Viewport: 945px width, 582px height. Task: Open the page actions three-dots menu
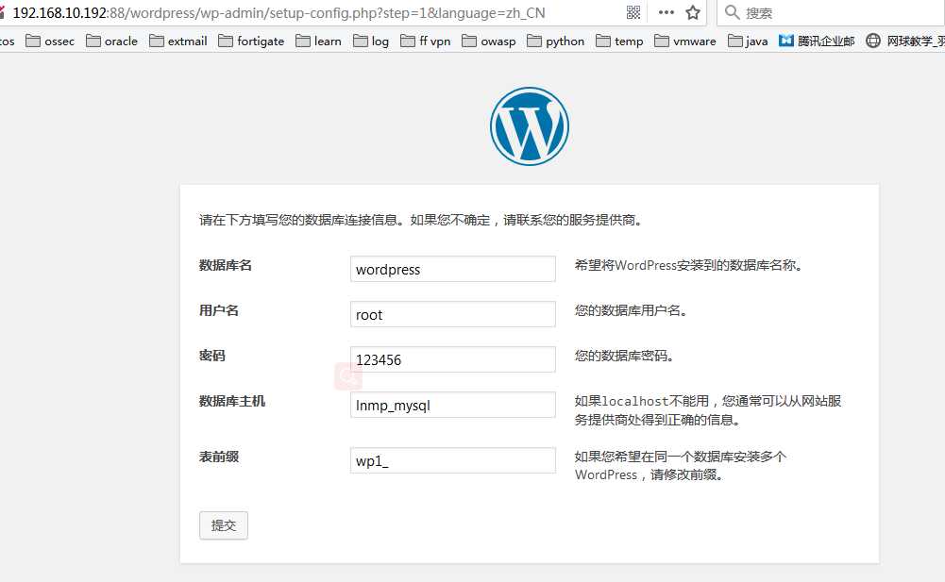click(666, 12)
